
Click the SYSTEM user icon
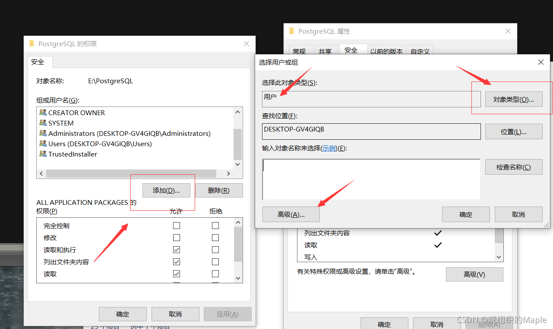point(43,123)
